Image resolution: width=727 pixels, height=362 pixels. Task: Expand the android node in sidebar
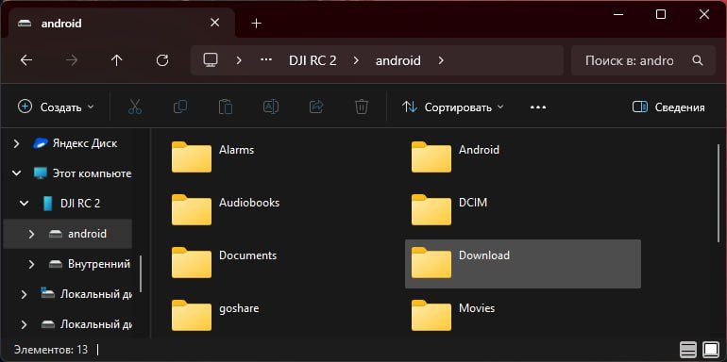pos(31,234)
